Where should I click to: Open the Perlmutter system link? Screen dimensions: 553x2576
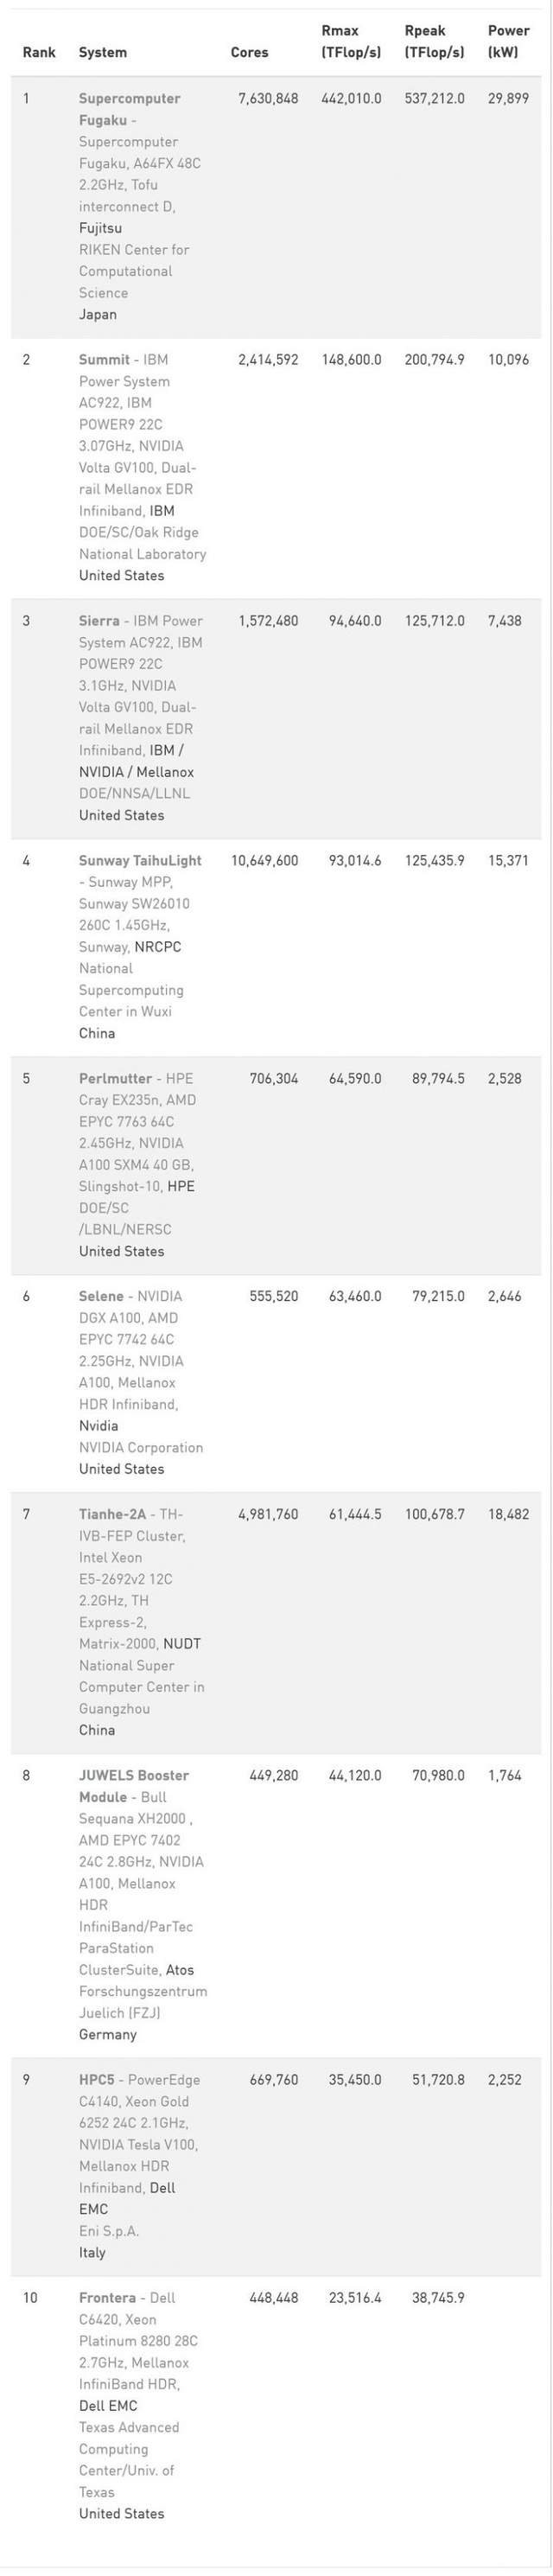pos(116,1079)
